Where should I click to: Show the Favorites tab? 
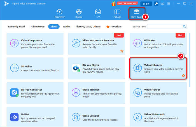[x=114, y=27]
